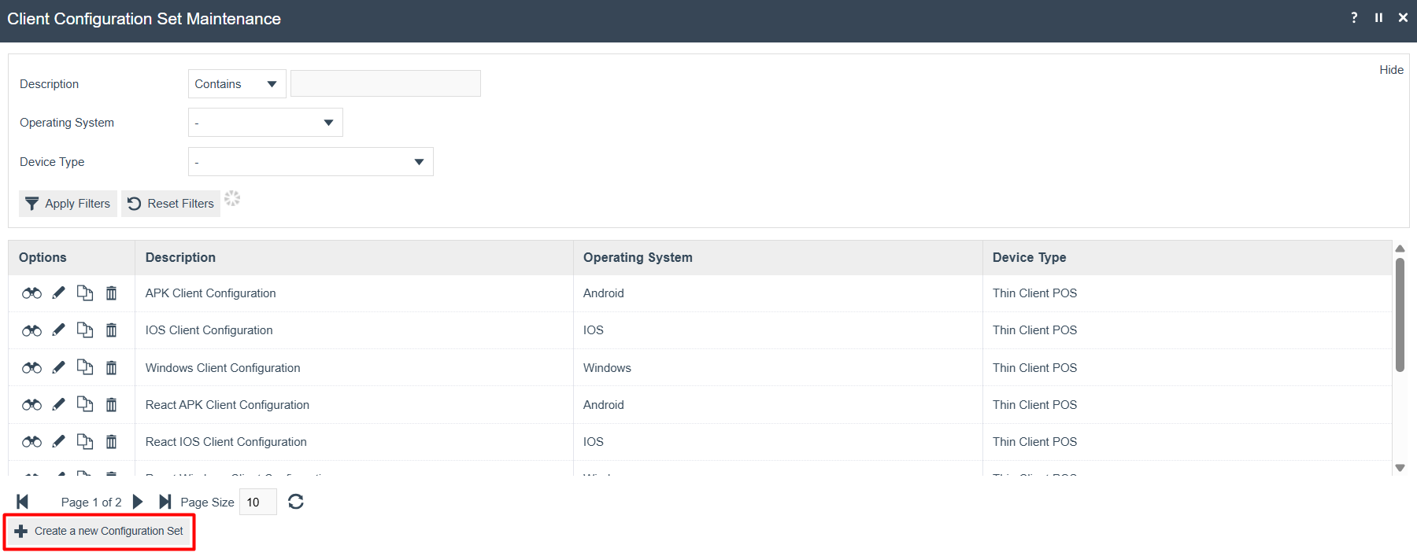Viewport: 1417px width, 556px height.
Task: Click the Page Size input field
Action: tap(257, 502)
